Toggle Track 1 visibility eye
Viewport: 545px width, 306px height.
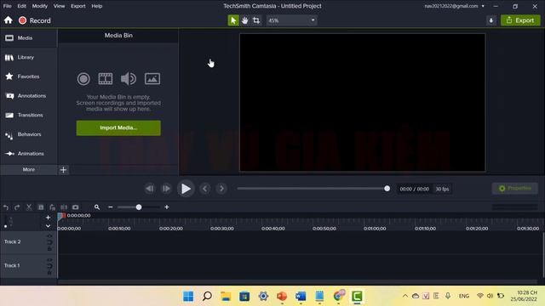(49, 260)
